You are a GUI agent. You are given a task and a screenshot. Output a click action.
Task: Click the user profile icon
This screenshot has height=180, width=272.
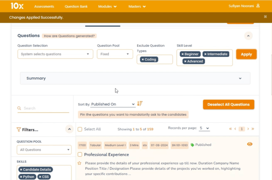coord(258,6)
